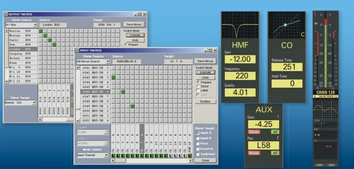
Task: Open the HMF notch filter curve graph
Action: tap(240, 25)
